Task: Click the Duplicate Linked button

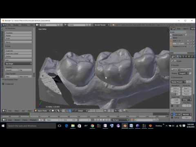Action: pyautogui.click(x=19, y=53)
